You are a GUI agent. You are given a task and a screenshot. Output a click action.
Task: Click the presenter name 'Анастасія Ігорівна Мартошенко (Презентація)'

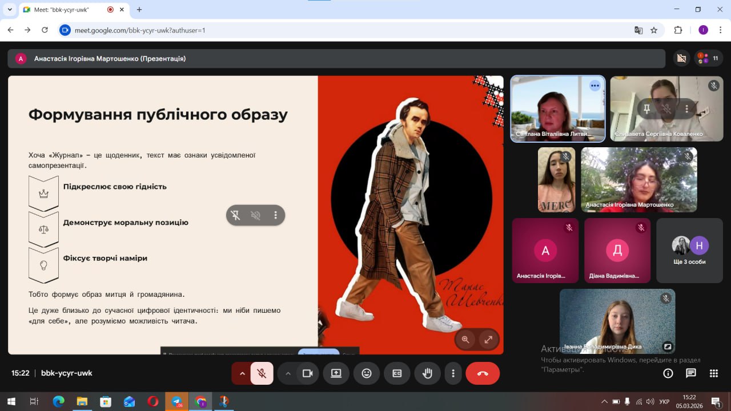[x=110, y=58]
